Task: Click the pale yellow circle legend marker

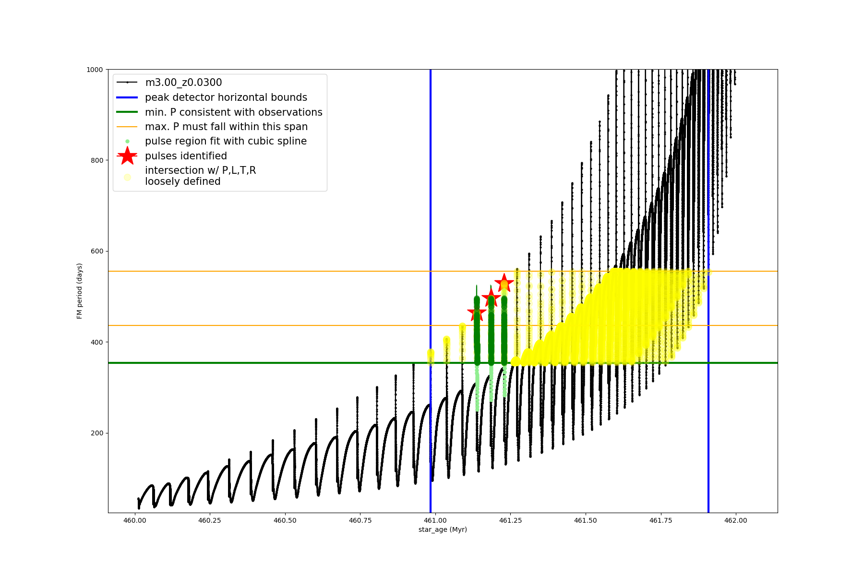Action: tap(127, 177)
